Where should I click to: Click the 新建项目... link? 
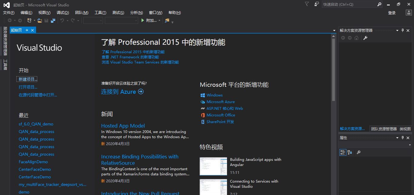(28, 79)
